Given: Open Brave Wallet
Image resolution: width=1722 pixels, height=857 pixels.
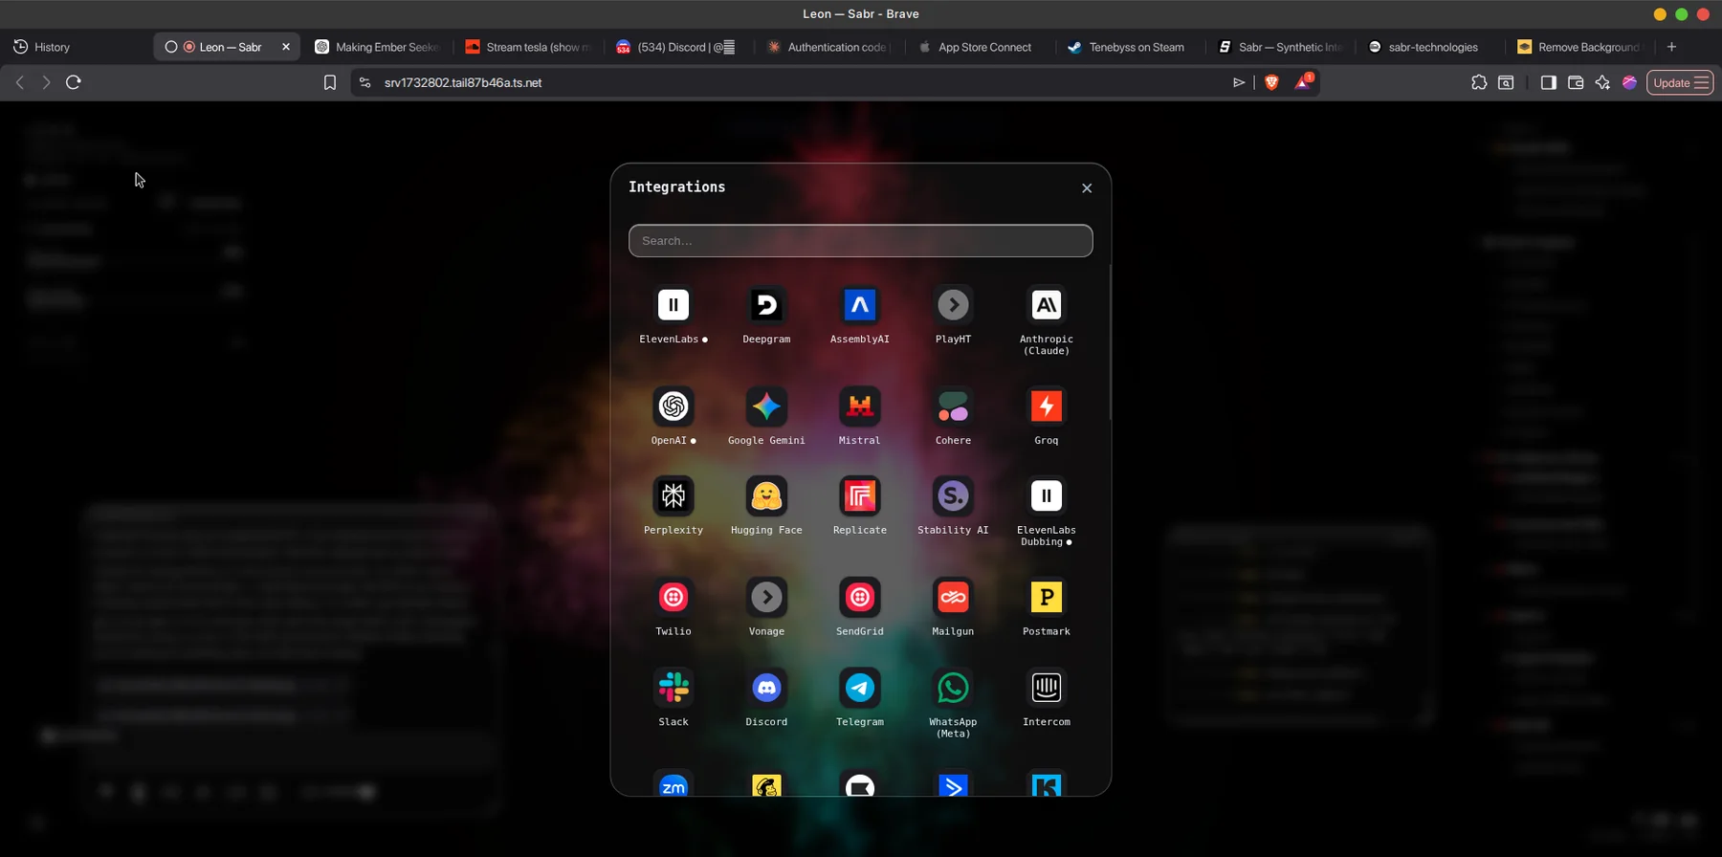Looking at the screenshot, I should (1576, 83).
